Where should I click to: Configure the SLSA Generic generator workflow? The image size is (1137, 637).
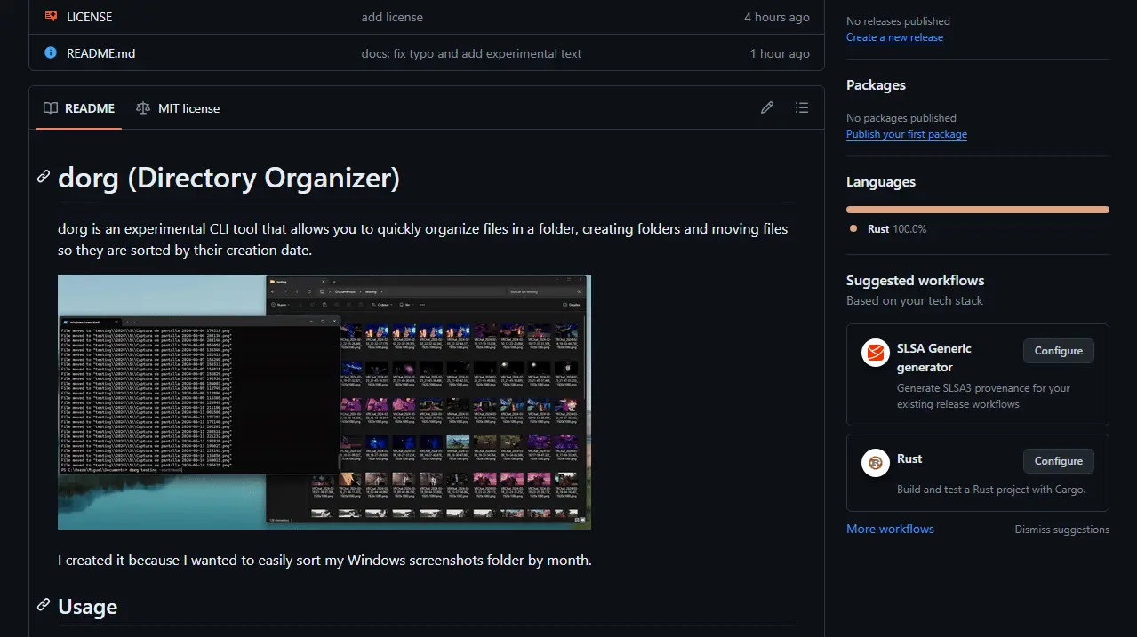tap(1058, 351)
